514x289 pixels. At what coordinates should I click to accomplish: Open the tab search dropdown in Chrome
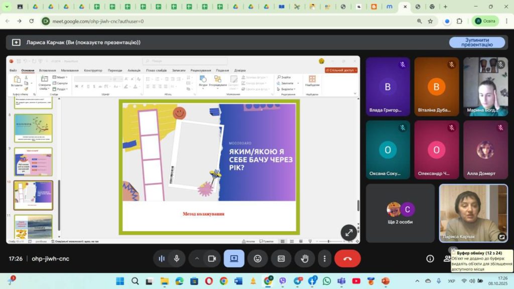tap(7, 7)
